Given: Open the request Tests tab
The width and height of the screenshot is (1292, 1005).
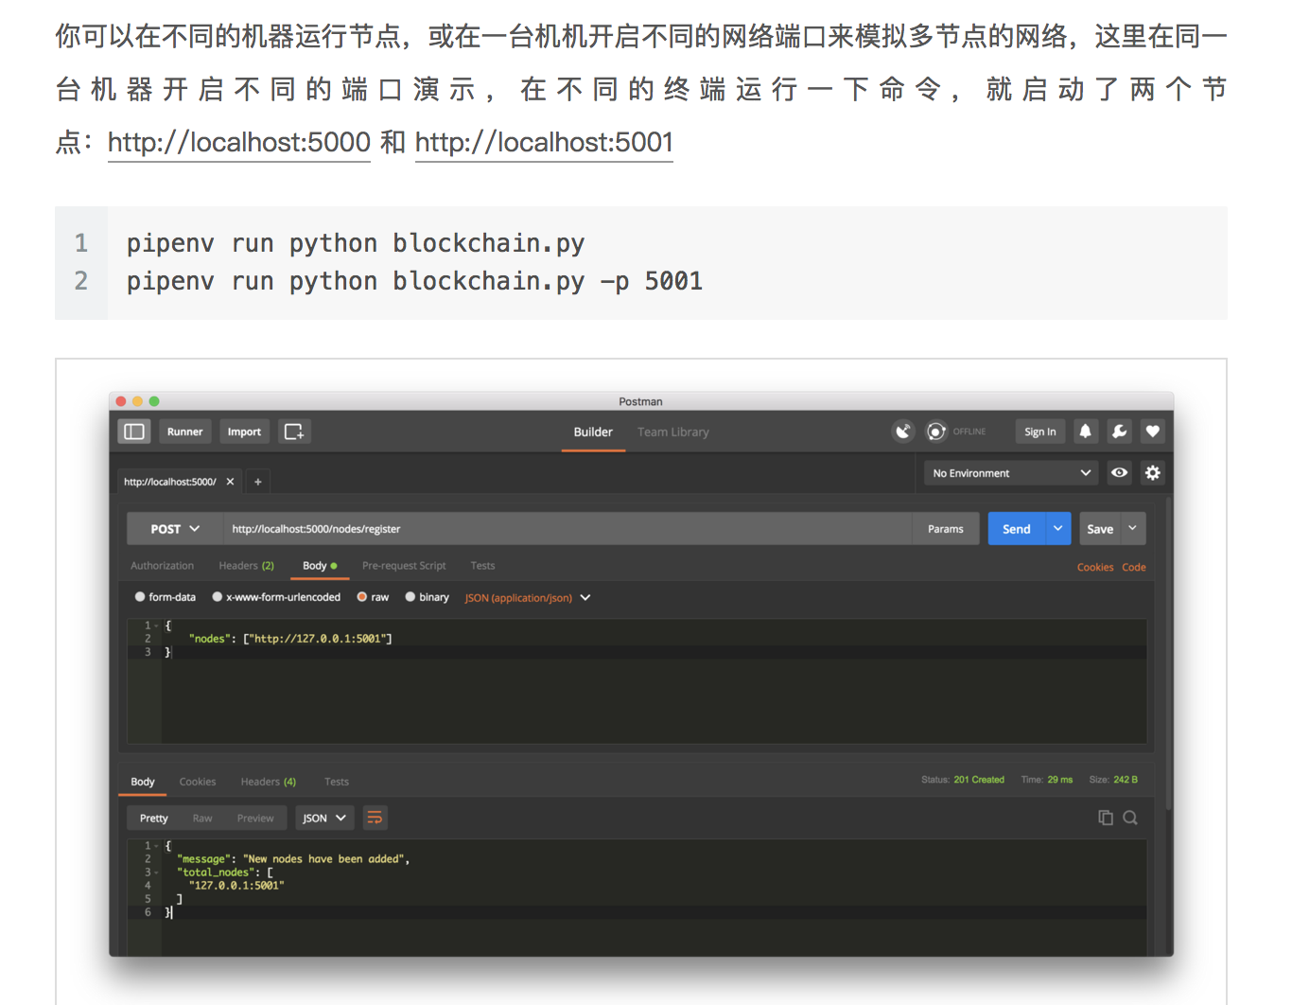Looking at the screenshot, I should pyautogui.click(x=482, y=566).
